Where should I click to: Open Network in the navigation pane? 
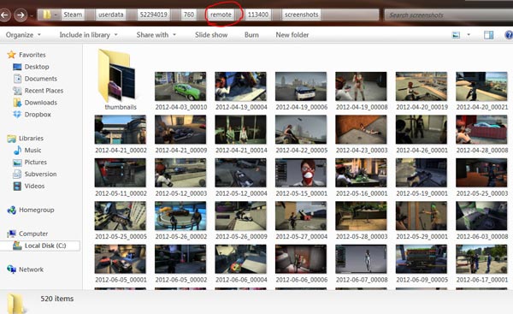[25, 270]
